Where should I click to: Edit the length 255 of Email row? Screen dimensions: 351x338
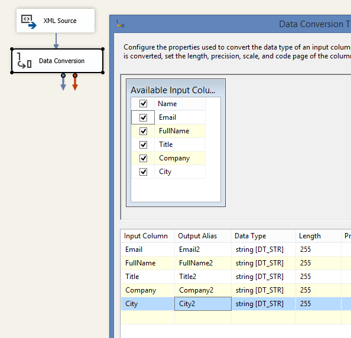(318, 250)
